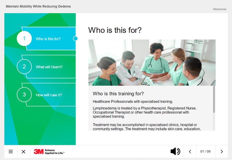
Task: Click the 3M Science Applied to Life logo
Action: [x=49, y=152]
